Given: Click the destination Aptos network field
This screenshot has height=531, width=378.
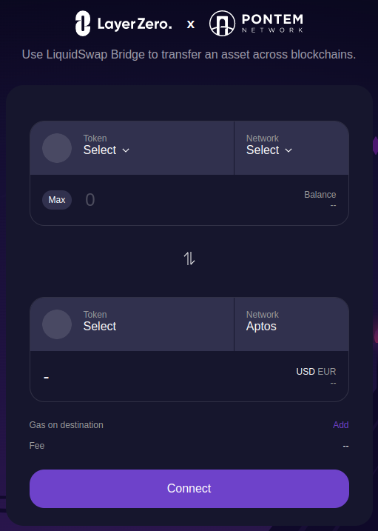Looking at the screenshot, I should [x=291, y=324].
